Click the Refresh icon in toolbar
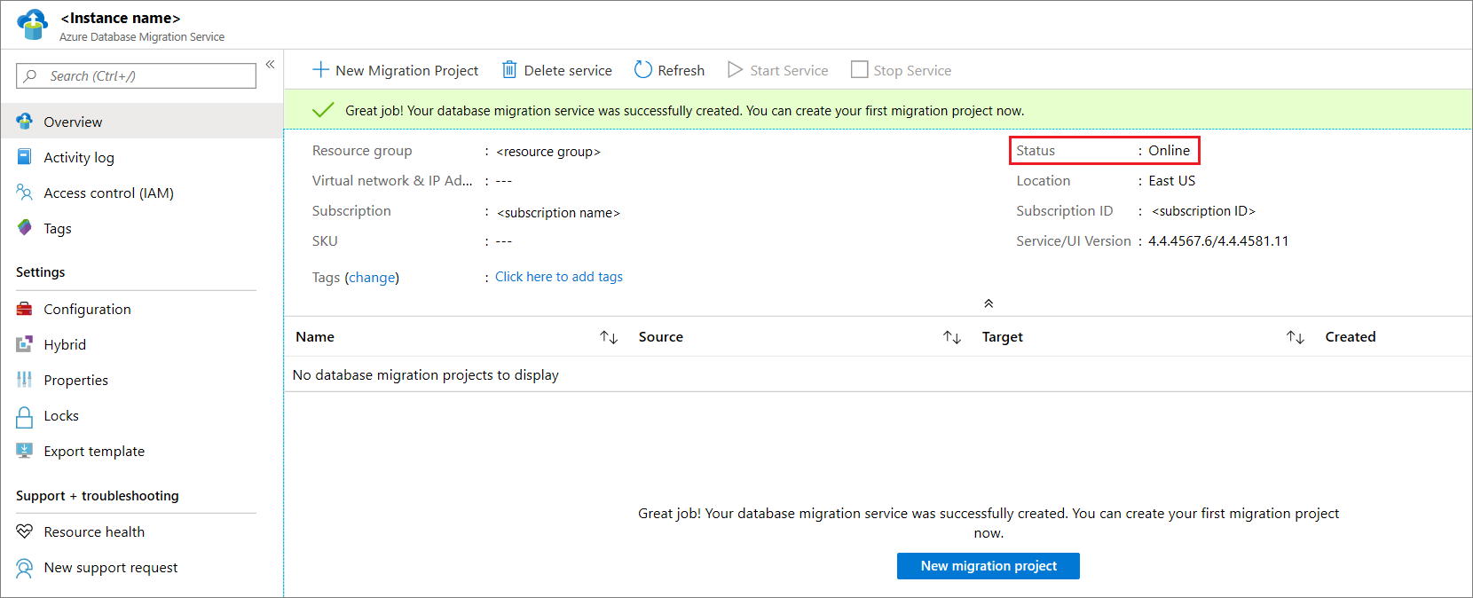Viewport: 1473px width, 598px height. pyautogui.click(x=643, y=70)
